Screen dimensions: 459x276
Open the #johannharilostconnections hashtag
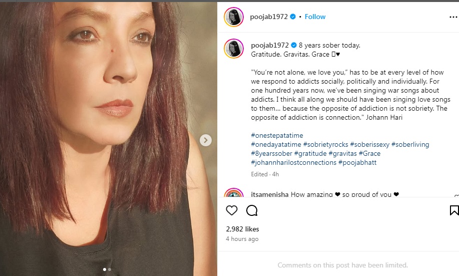[x=293, y=162]
